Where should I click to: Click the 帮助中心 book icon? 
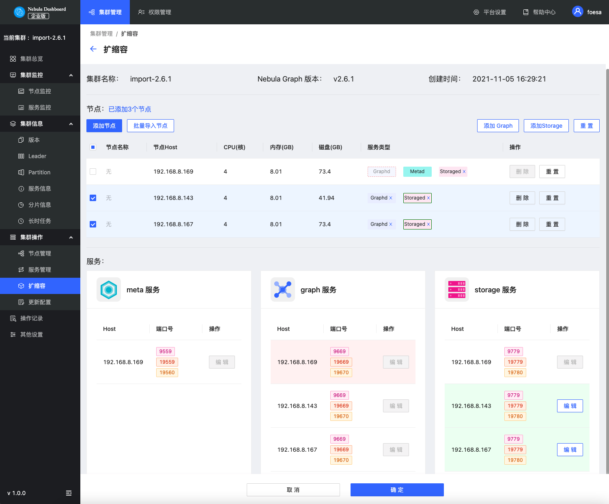526,12
